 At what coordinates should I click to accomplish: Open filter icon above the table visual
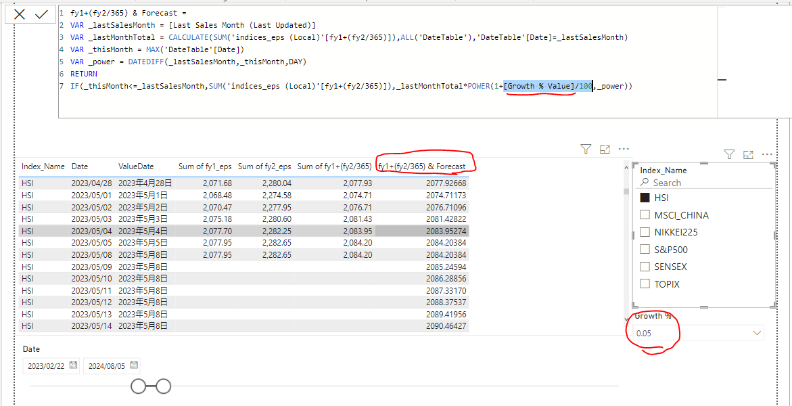pyautogui.click(x=586, y=149)
